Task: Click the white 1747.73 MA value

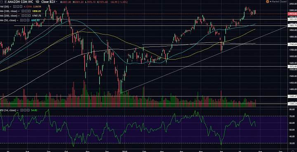Action: coord(37,16)
